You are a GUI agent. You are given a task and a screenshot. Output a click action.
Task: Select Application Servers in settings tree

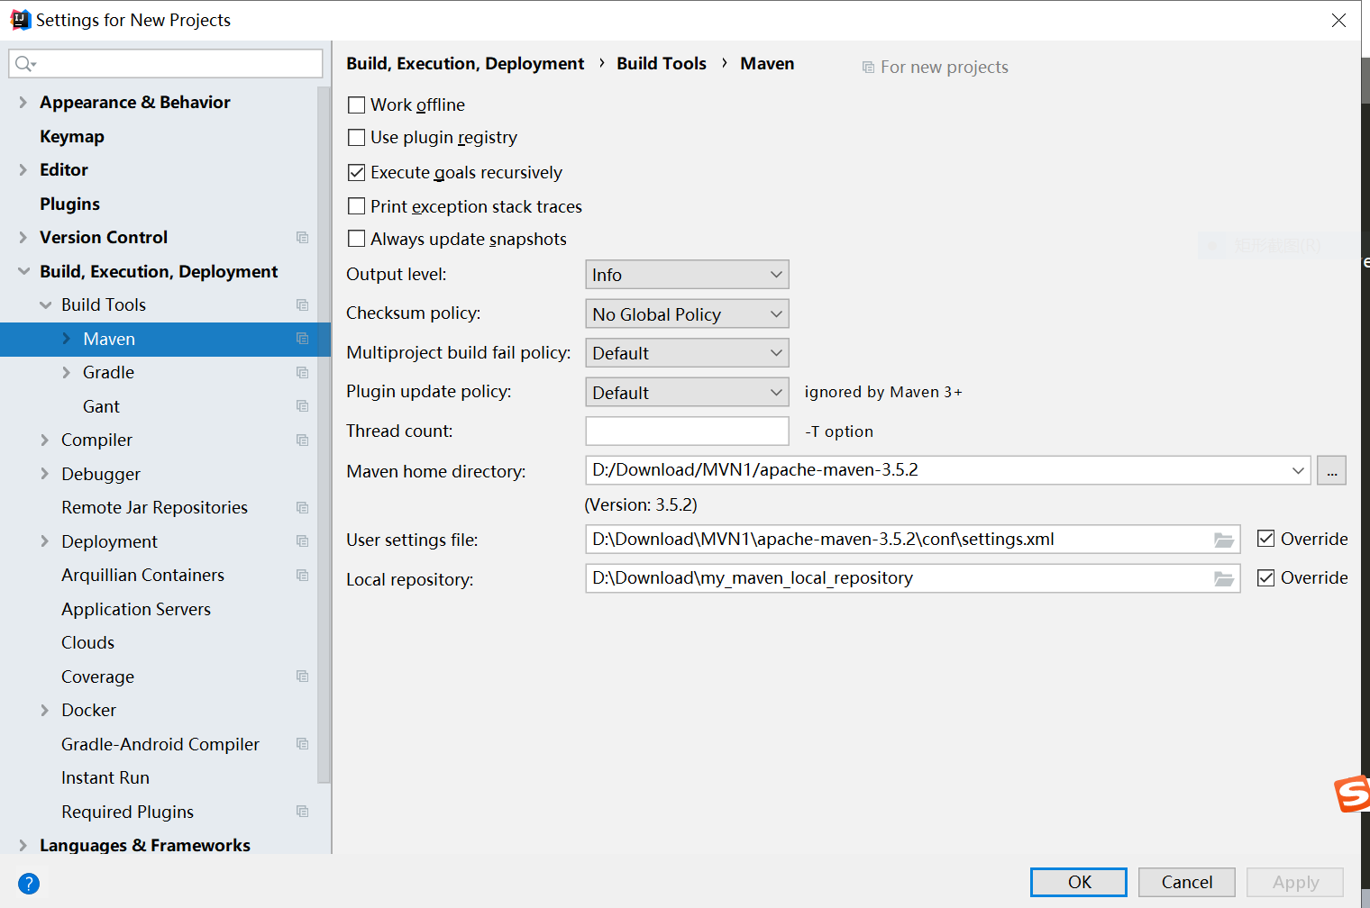coord(136,609)
